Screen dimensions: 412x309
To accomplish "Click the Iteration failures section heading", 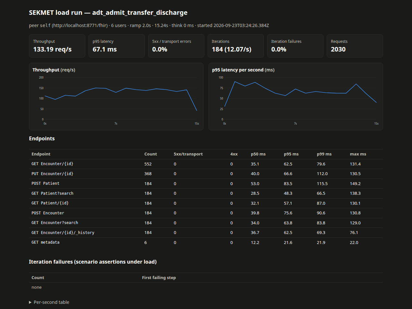I will 93,262.
